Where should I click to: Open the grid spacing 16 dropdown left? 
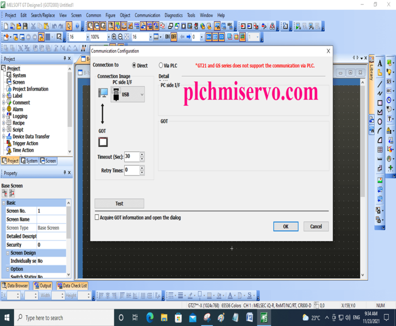tap(88, 37)
